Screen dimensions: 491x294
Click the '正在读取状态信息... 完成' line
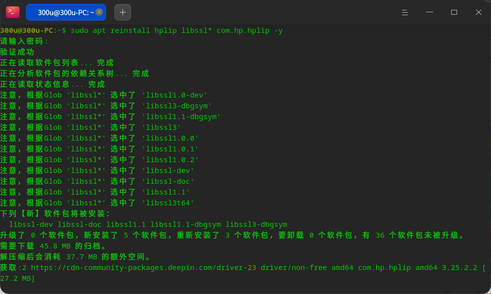click(x=53, y=84)
